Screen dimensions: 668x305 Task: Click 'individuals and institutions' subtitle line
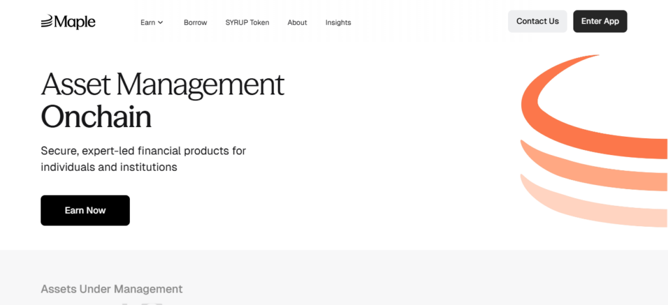[x=109, y=167]
